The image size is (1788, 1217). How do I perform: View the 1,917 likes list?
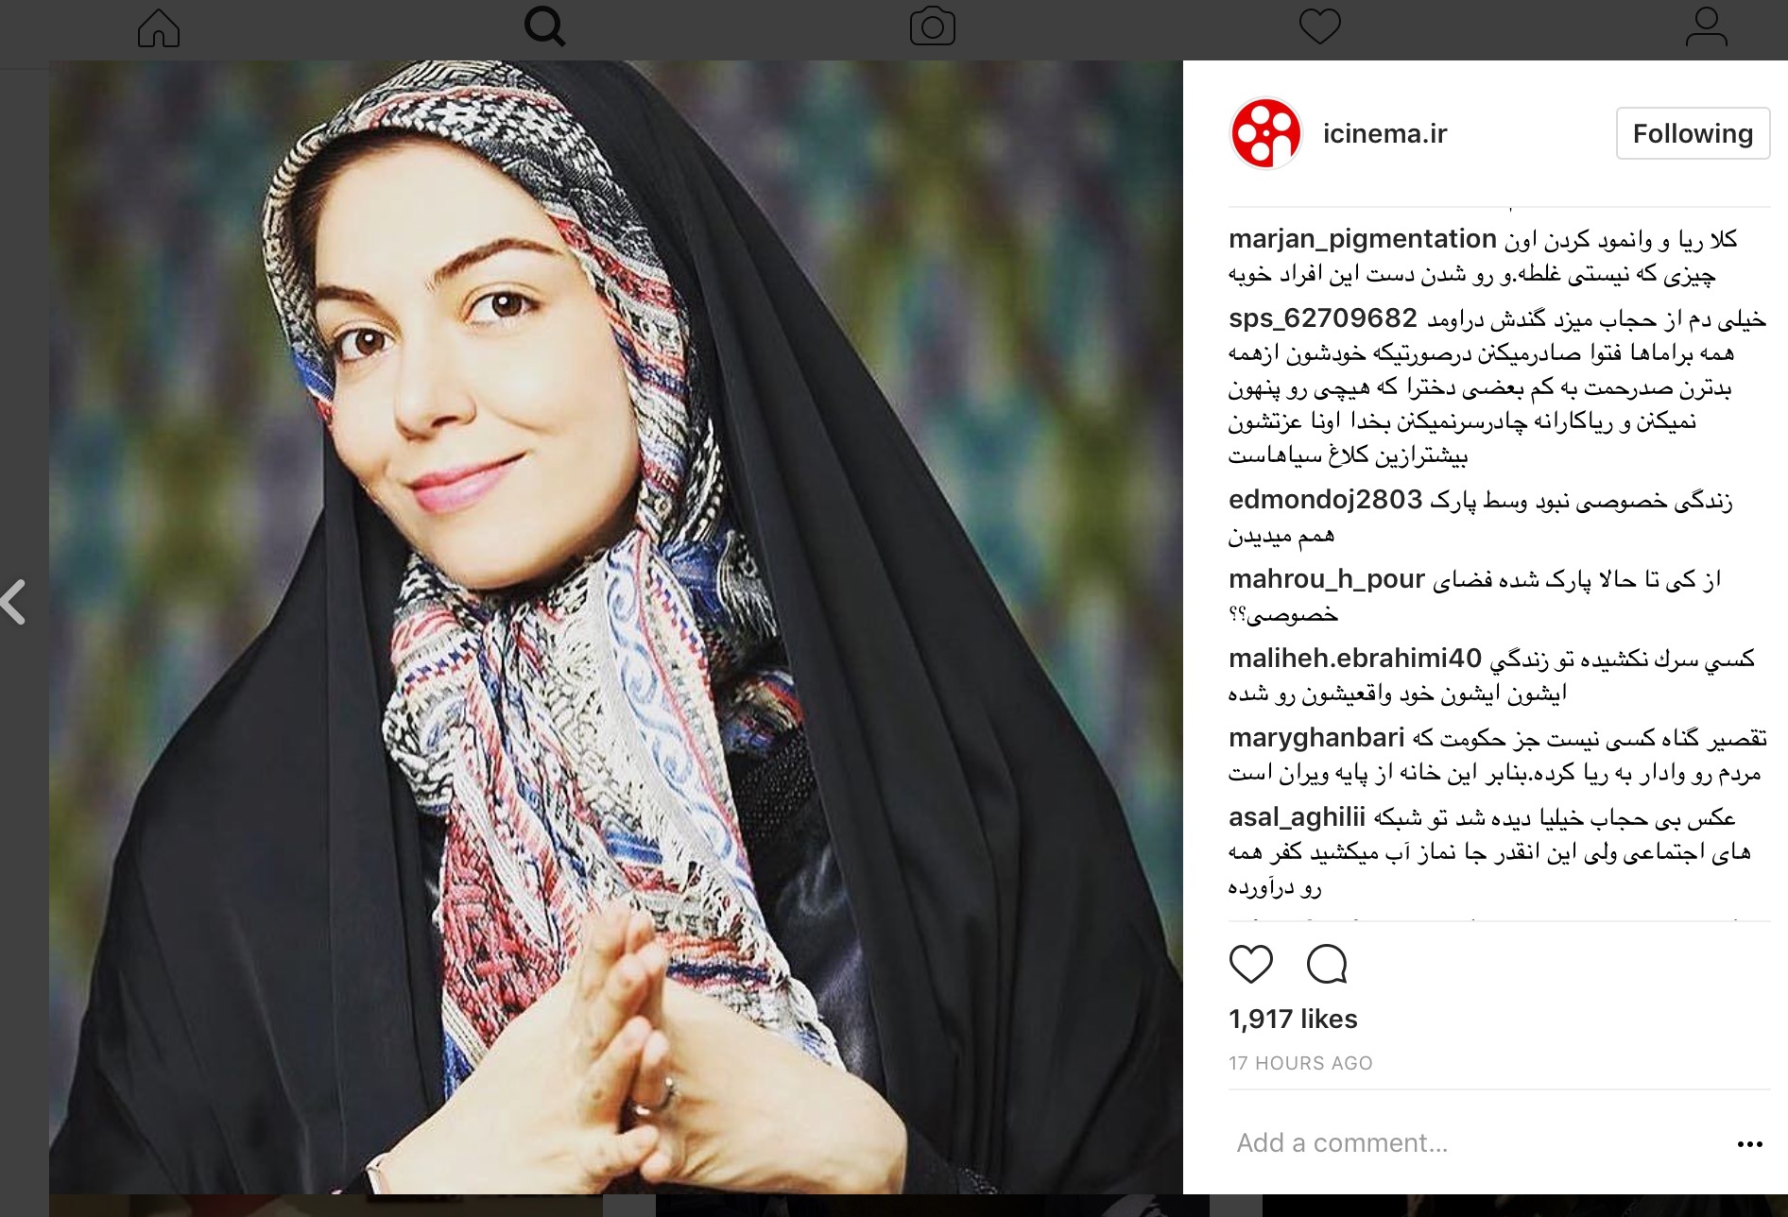pos(1293,1019)
